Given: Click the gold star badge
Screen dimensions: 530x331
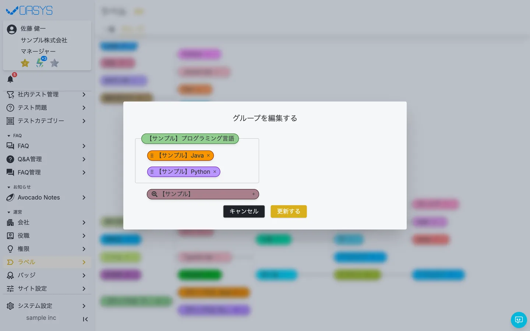Looking at the screenshot, I should (25, 63).
